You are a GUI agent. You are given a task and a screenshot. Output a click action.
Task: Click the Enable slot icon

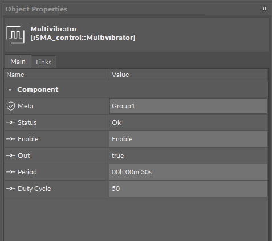(x=11, y=139)
